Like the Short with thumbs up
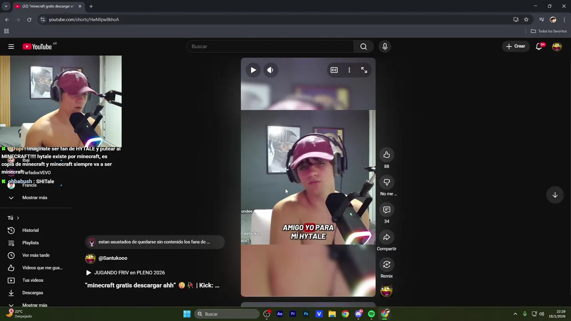Viewport: 571px width, 321px height. click(387, 155)
